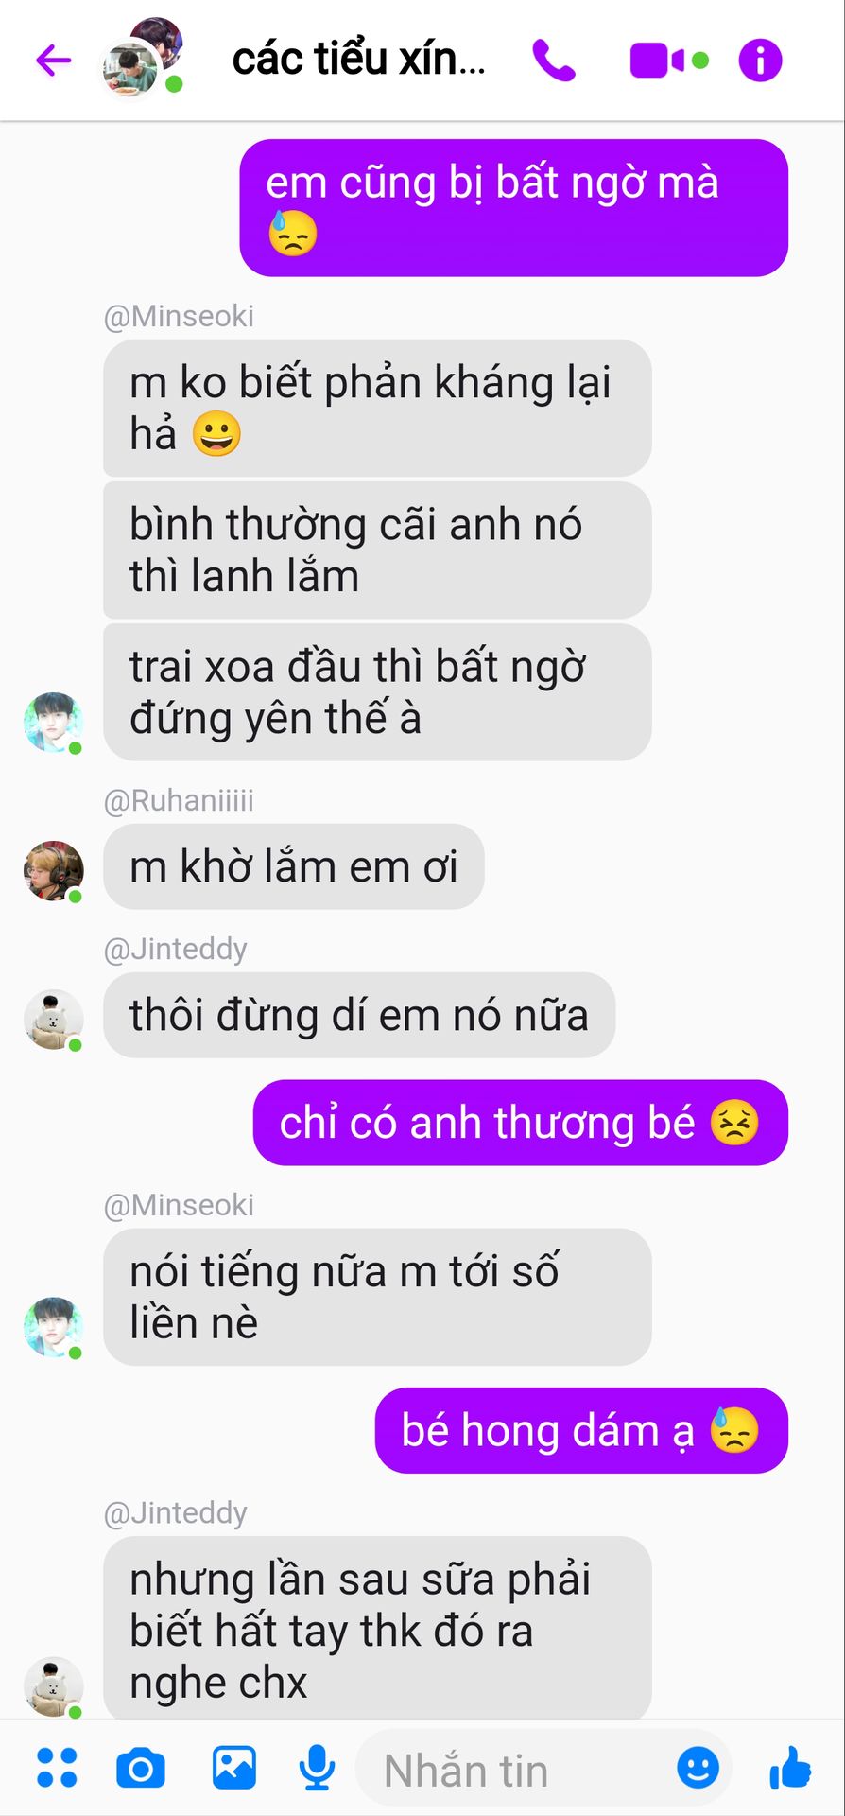The image size is (845, 1816).
Task: Open the camera to take a photo
Action: 141,1768
